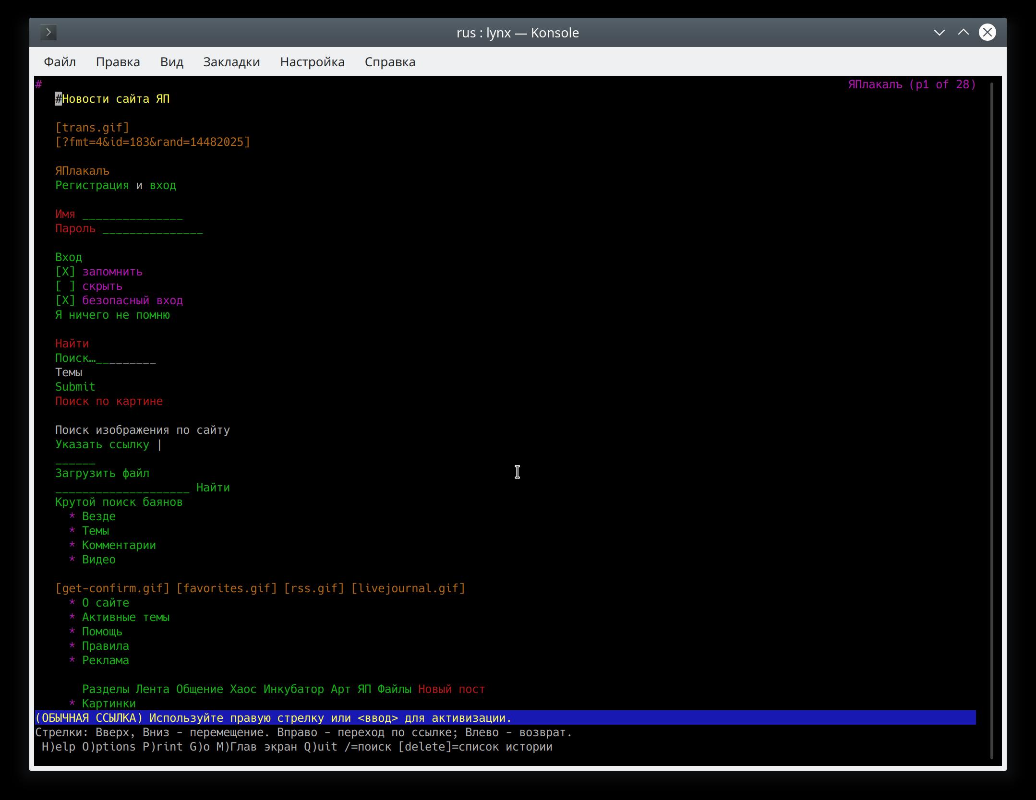1036x800 pixels.
Task: Click the terminal vertical scrollbar
Action: click(x=991, y=420)
